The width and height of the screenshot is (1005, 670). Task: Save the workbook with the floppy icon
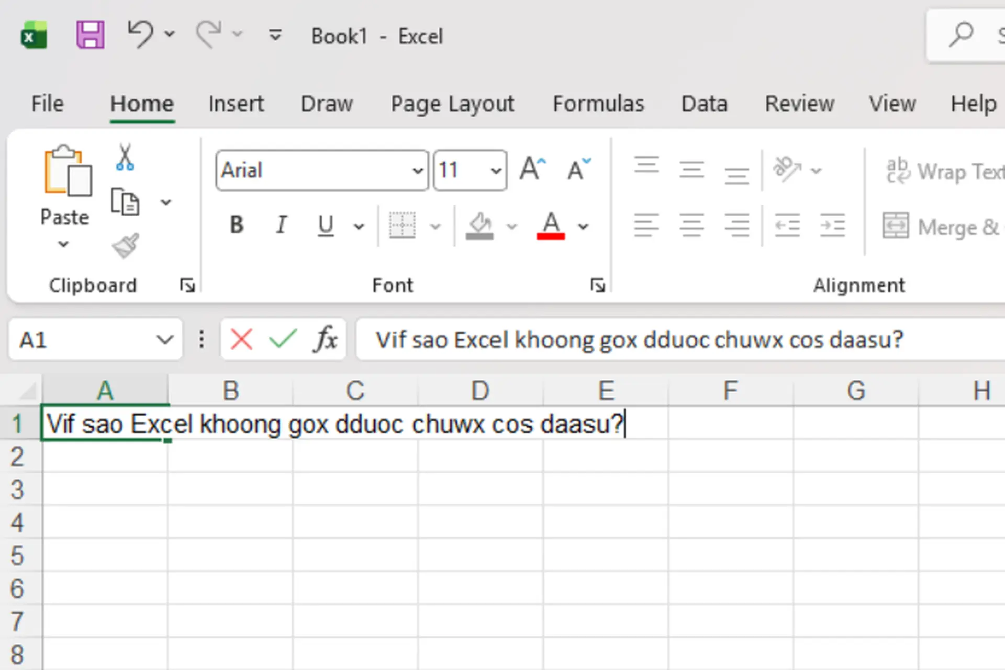[90, 35]
